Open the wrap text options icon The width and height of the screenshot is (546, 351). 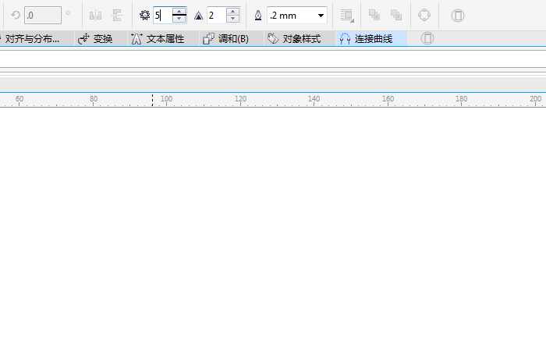347,15
